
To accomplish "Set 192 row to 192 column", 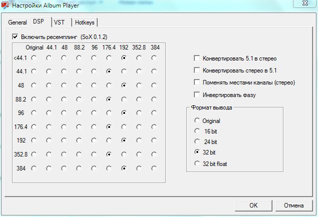I will click(124, 140).
